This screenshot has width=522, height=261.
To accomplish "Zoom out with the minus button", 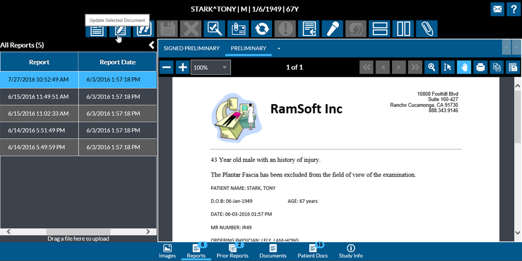I will [x=166, y=67].
